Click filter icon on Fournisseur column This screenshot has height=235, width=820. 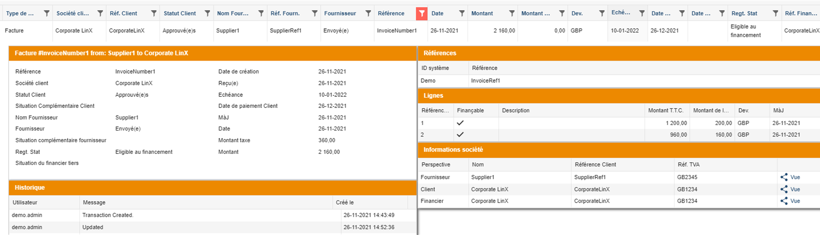coord(368,14)
